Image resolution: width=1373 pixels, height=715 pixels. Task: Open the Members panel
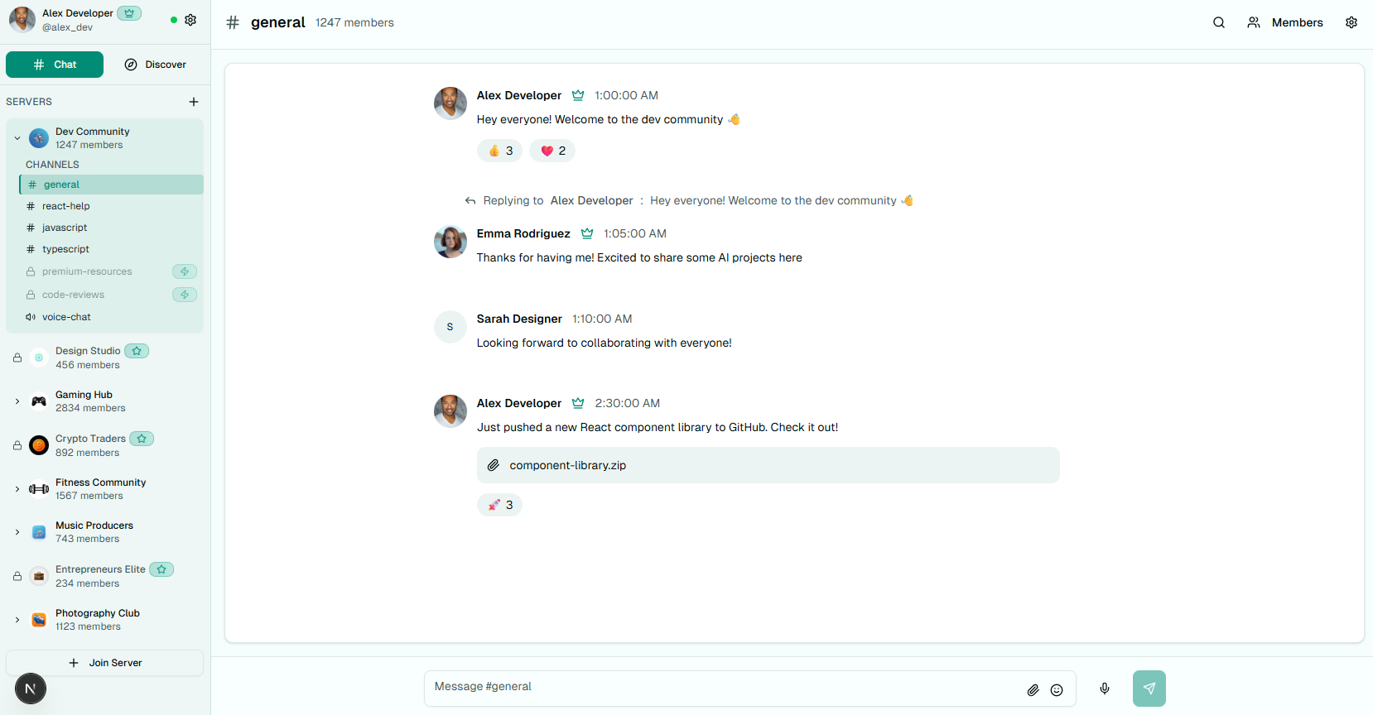pyautogui.click(x=1285, y=22)
